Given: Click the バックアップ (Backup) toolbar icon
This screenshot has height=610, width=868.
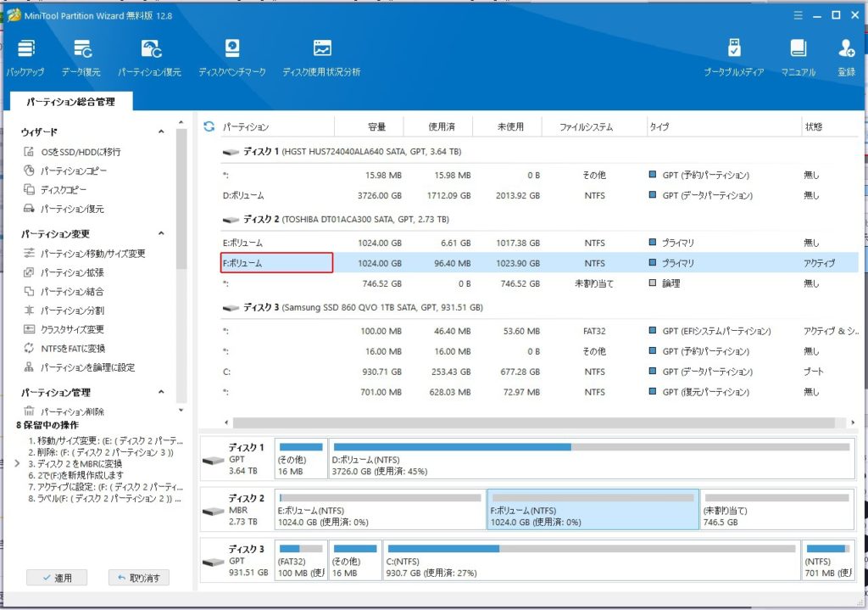Looking at the screenshot, I should pos(25,58).
